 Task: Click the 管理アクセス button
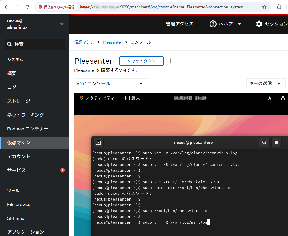click(180, 24)
